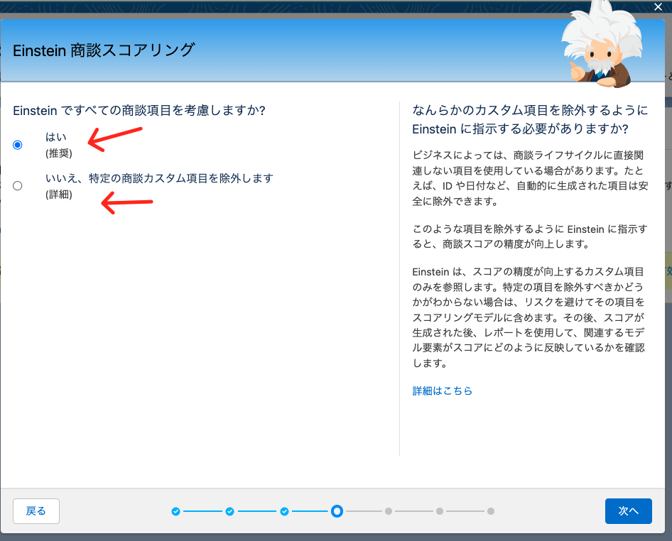
Task: Click the first completed progress step
Action: [x=175, y=511]
